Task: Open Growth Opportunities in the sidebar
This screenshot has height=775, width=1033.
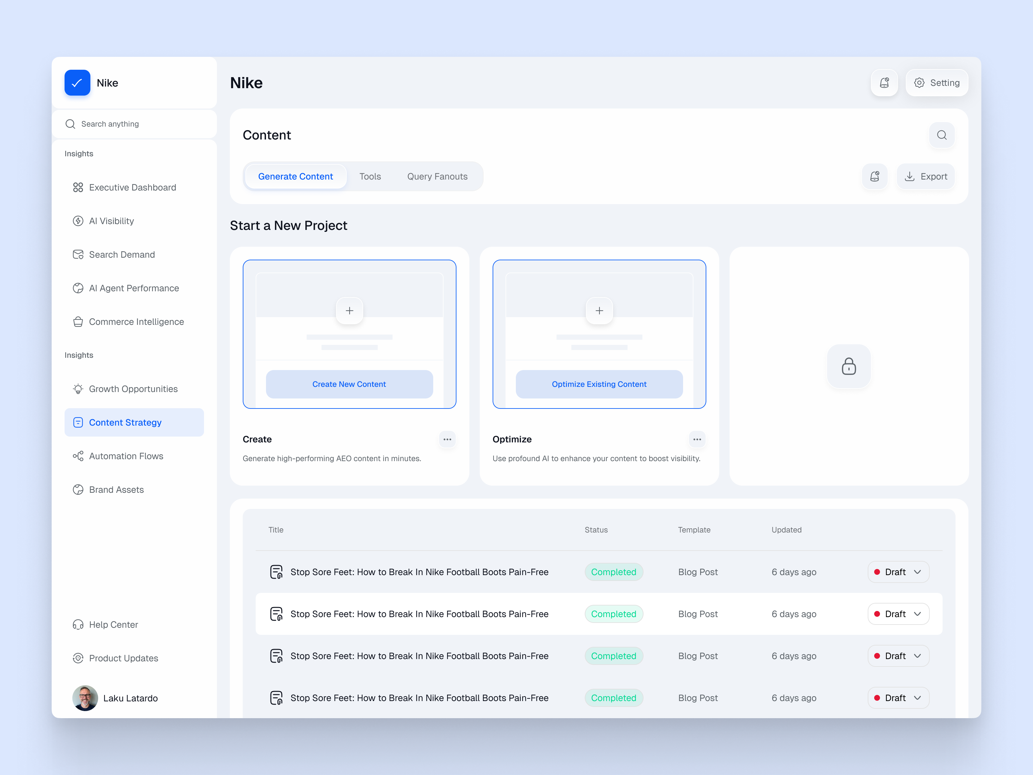Action: point(134,389)
